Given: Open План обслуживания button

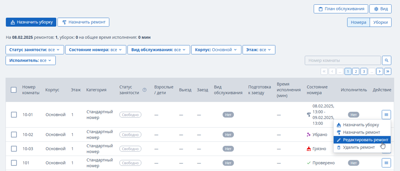Looking at the screenshot, I should tap(341, 9).
